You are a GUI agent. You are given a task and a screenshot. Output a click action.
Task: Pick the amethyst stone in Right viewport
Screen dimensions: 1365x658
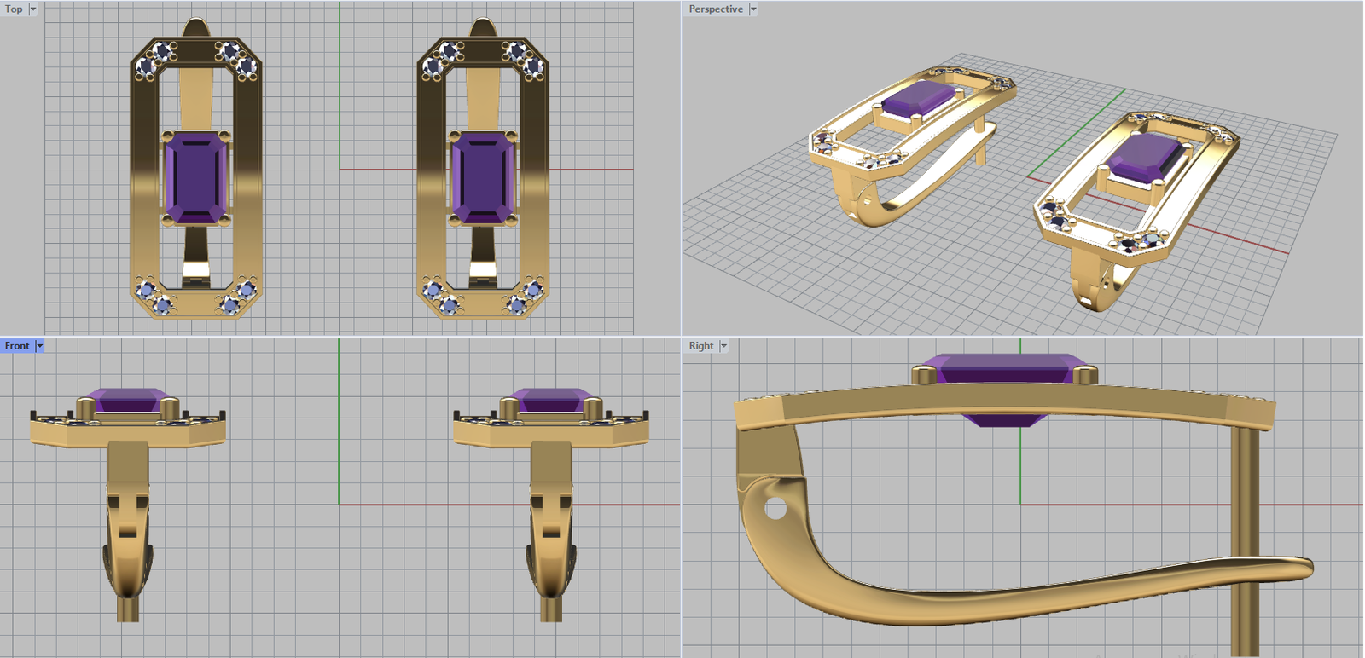coord(1004,369)
